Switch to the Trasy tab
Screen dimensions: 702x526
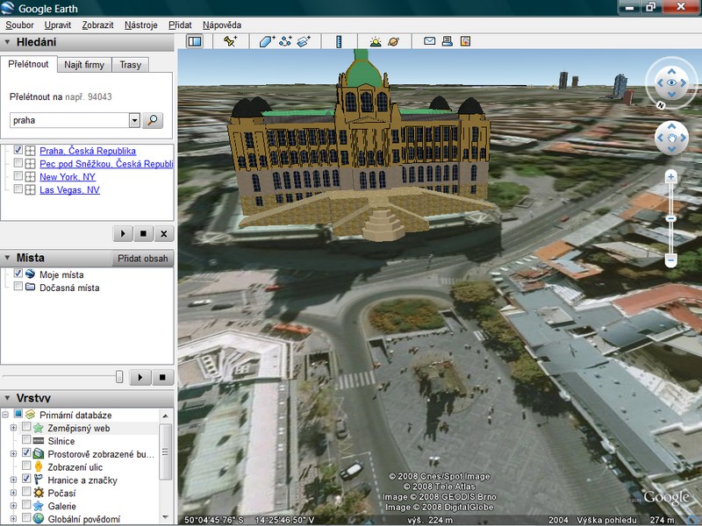(130, 65)
